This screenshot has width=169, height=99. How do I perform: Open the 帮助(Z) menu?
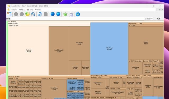tap(38, 9)
